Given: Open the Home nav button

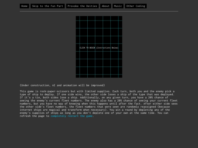Looking at the screenshot, I should pyautogui.click(x=24, y=6).
